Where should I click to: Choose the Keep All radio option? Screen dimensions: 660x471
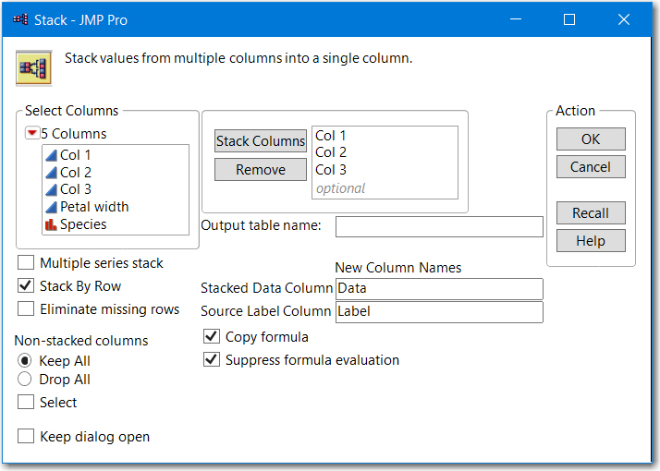pos(25,361)
